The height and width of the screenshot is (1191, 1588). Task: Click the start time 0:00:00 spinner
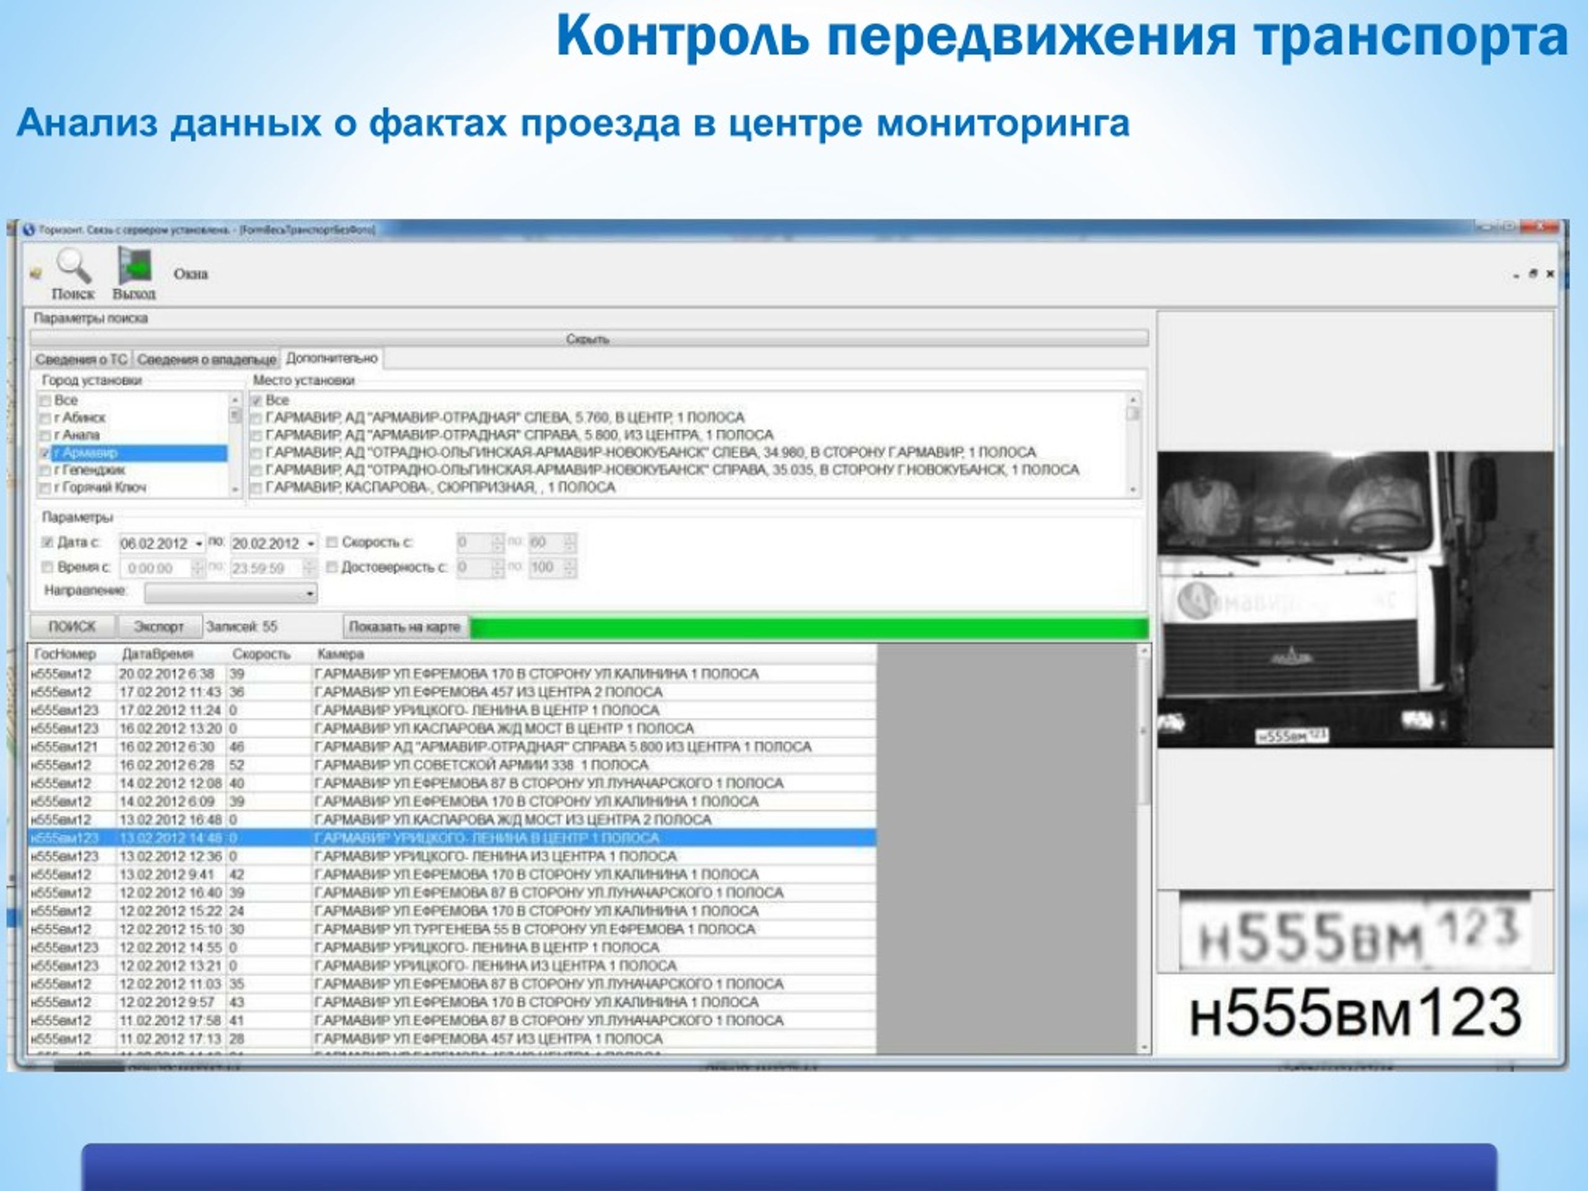tap(198, 569)
